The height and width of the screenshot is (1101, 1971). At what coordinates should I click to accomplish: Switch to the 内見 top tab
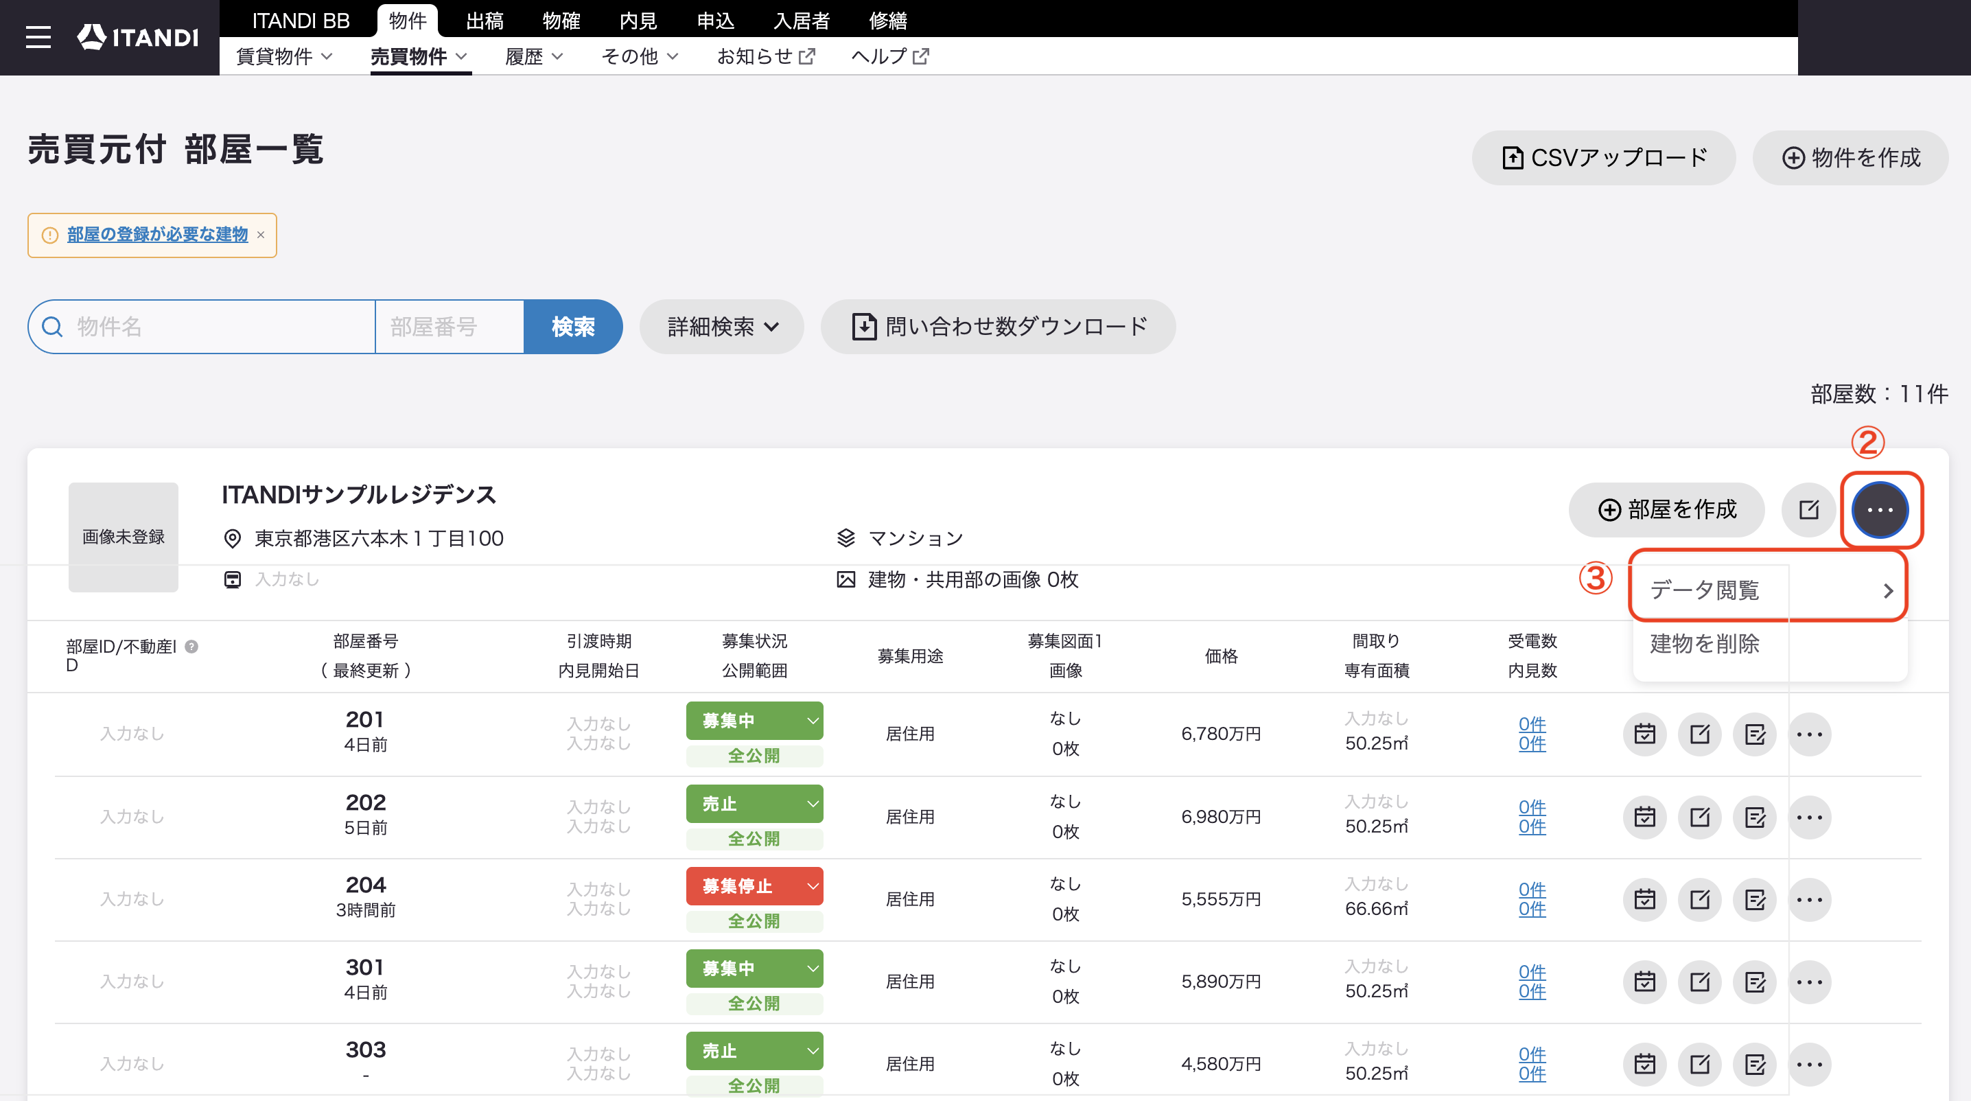(x=638, y=21)
